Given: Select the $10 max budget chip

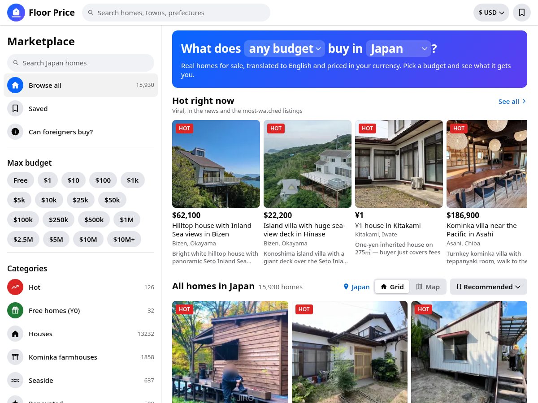Looking at the screenshot, I should (74, 180).
